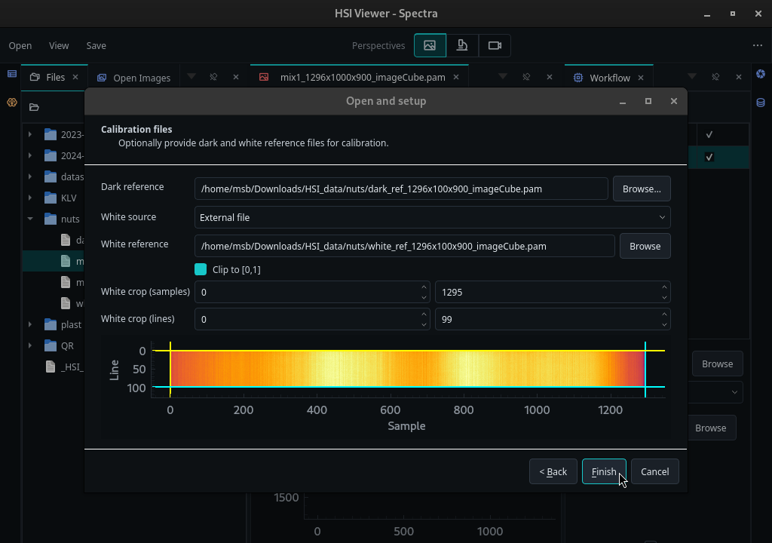Viewport: 772px width, 543px height.
Task: Close the mix1 imageCube tab
Action: point(456,77)
